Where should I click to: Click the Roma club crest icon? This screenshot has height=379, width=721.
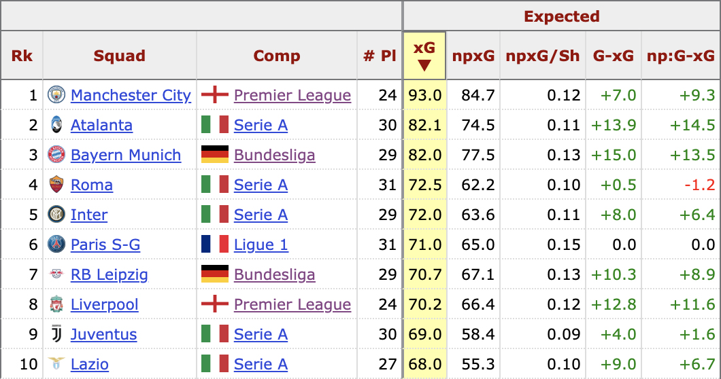coord(56,185)
